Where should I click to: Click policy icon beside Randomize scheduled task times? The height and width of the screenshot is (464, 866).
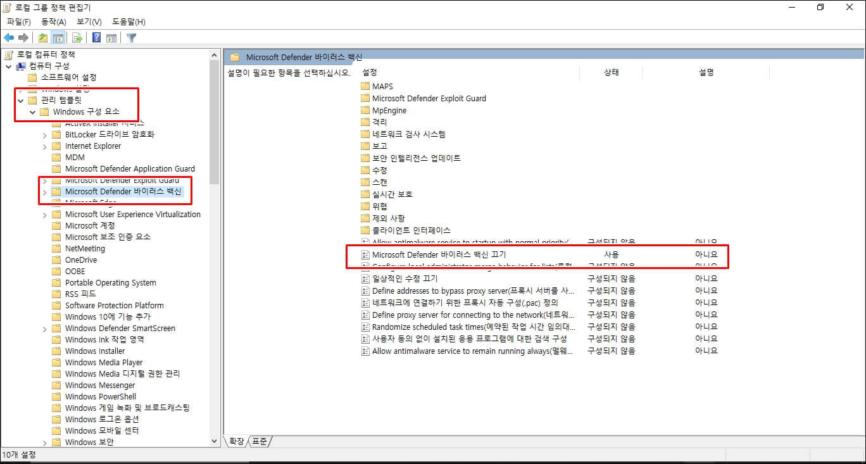click(365, 327)
